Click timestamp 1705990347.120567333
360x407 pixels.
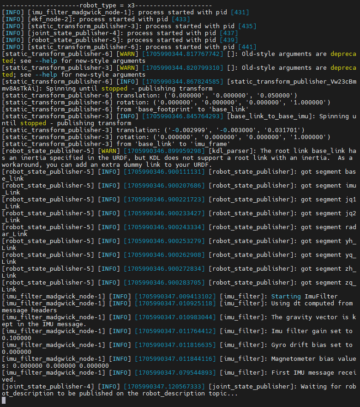(x=164, y=387)
